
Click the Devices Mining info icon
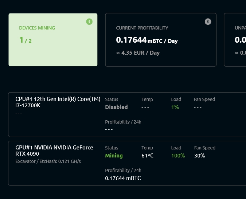pos(89,22)
